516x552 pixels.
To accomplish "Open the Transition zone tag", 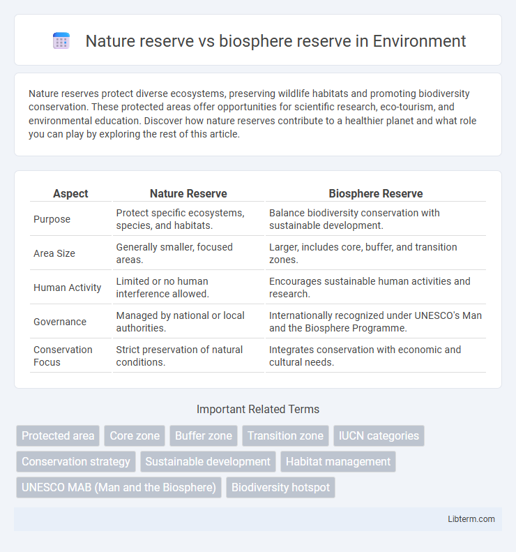I will pos(285,436).
